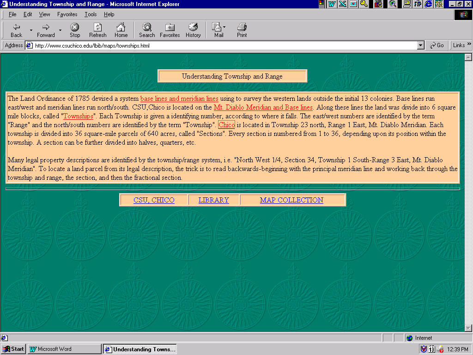Screen dimensions: 473x355
Task: Open the Search pane
Action: 147,30
